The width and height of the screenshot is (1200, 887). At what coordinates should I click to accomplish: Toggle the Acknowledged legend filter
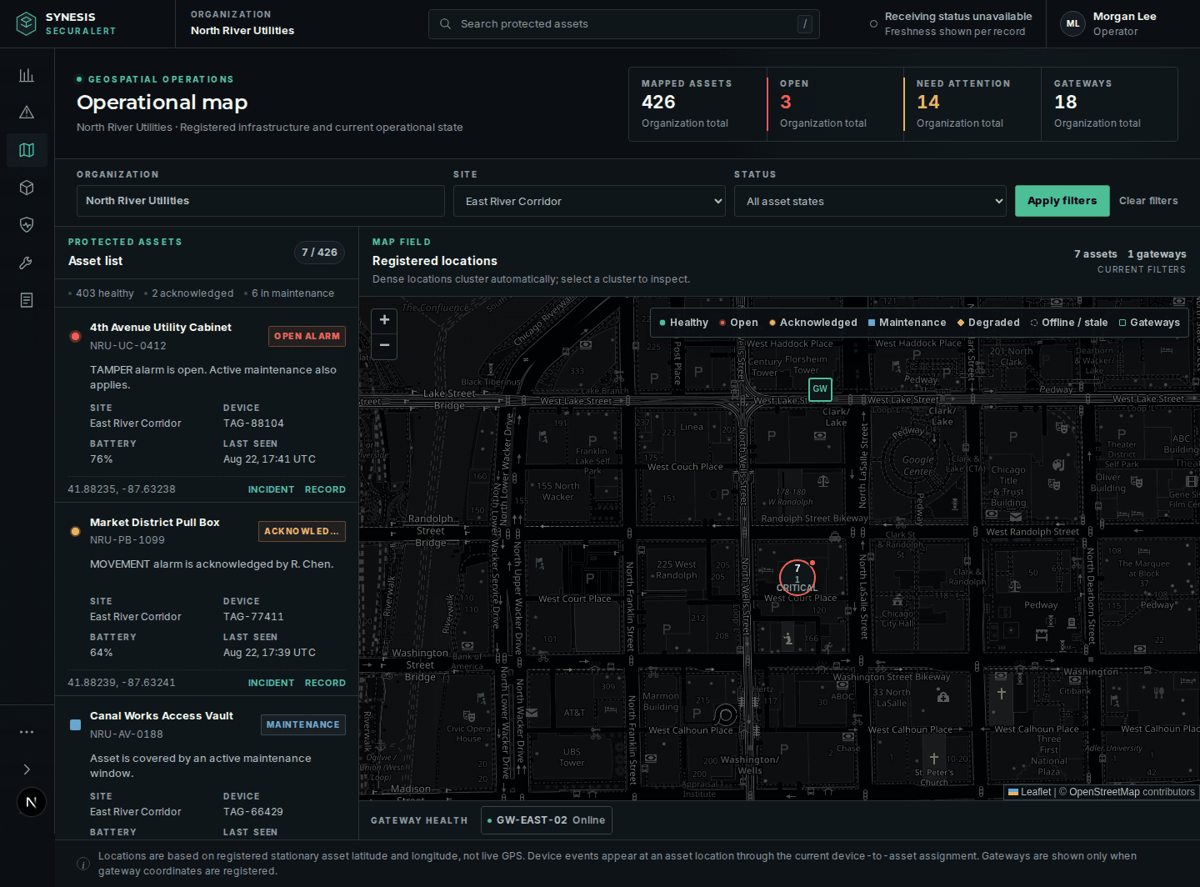813,323
